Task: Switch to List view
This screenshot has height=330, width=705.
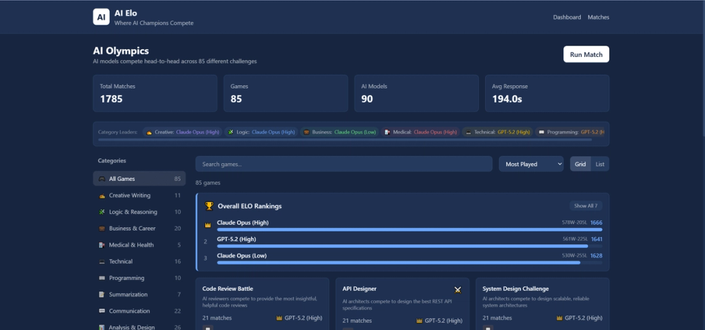Action: pyautogui.click(x=600, y=164)
